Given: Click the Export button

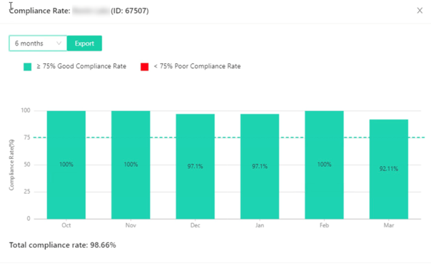Looking at the screenshot, I should (84, 43).
